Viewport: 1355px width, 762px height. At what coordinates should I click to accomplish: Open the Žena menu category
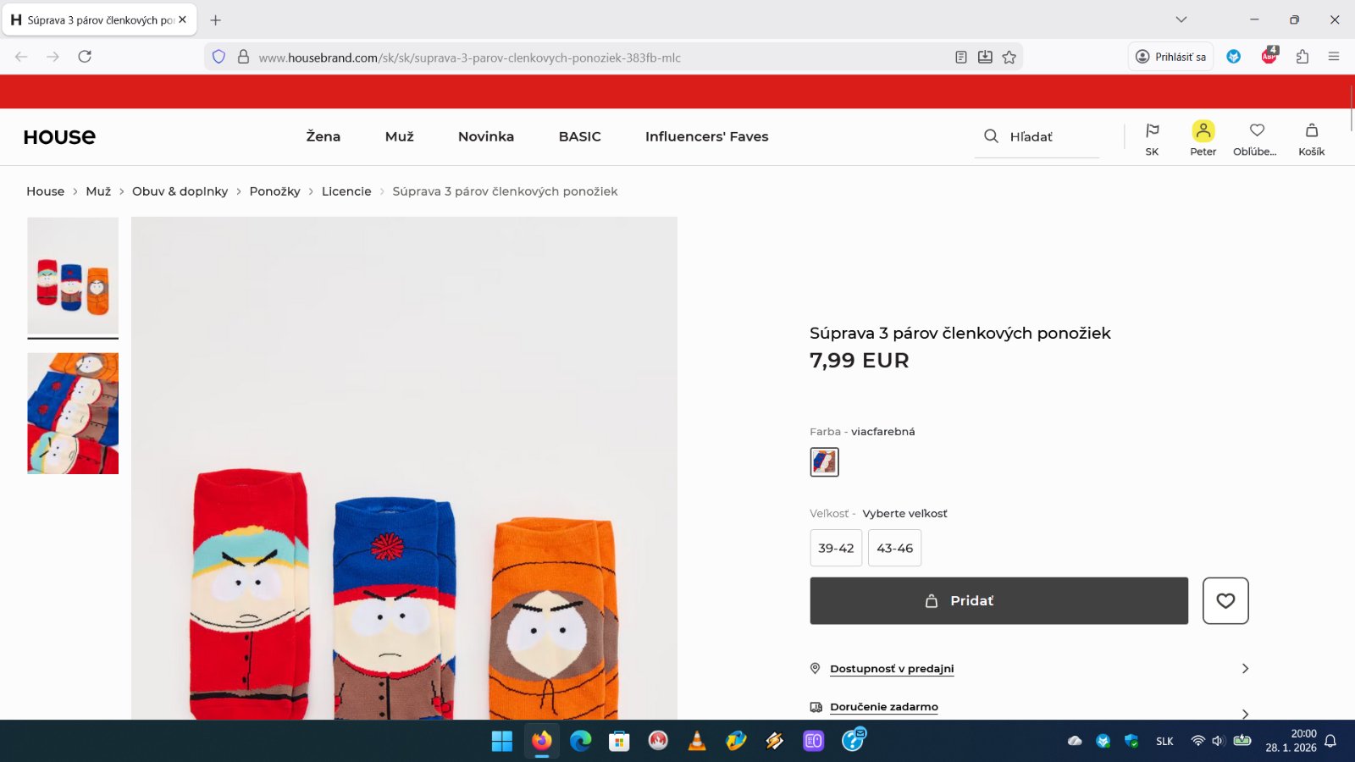point(323,136)
